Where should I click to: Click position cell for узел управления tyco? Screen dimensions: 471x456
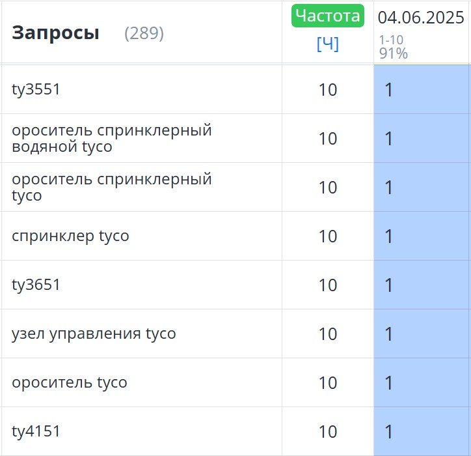pos(421,334)
